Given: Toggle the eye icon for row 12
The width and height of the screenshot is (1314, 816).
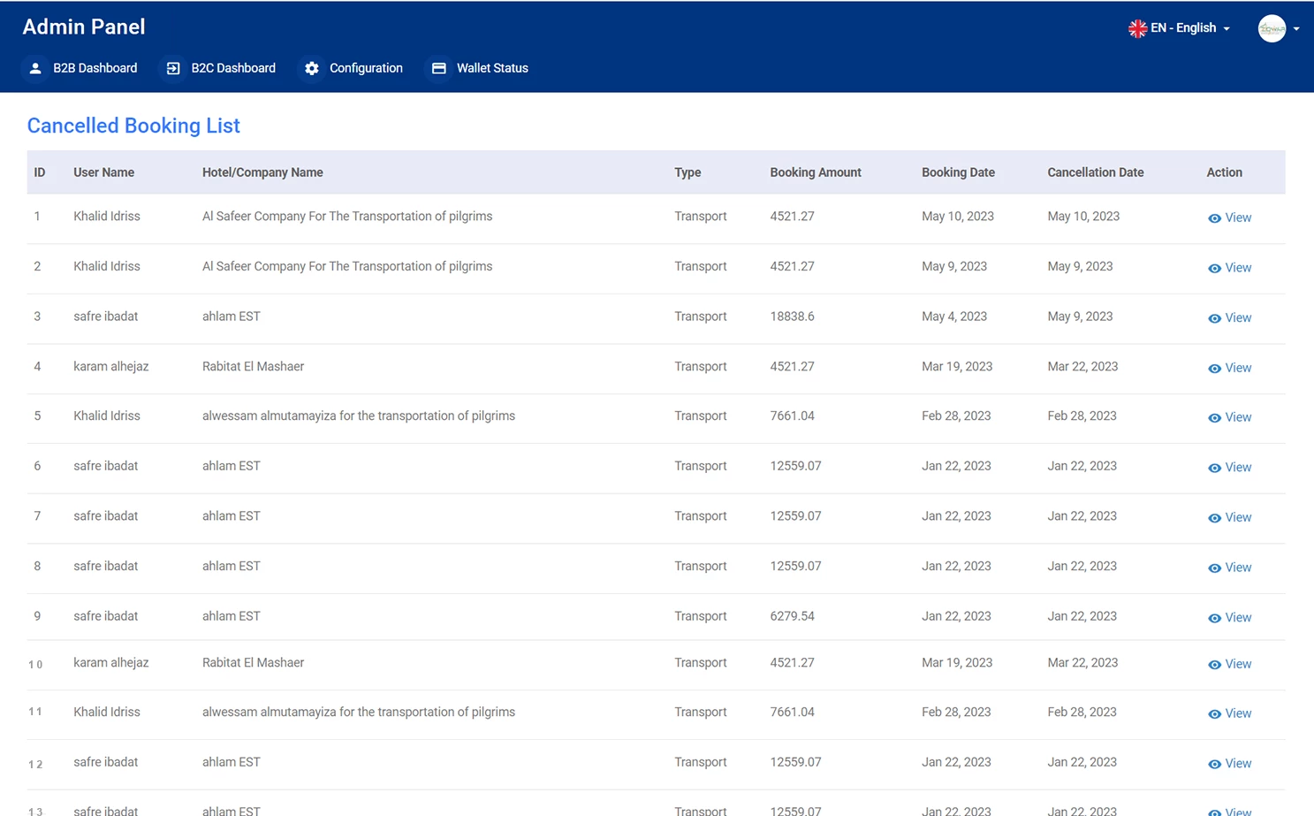Looking at the screenshot, I should 1213,764.
